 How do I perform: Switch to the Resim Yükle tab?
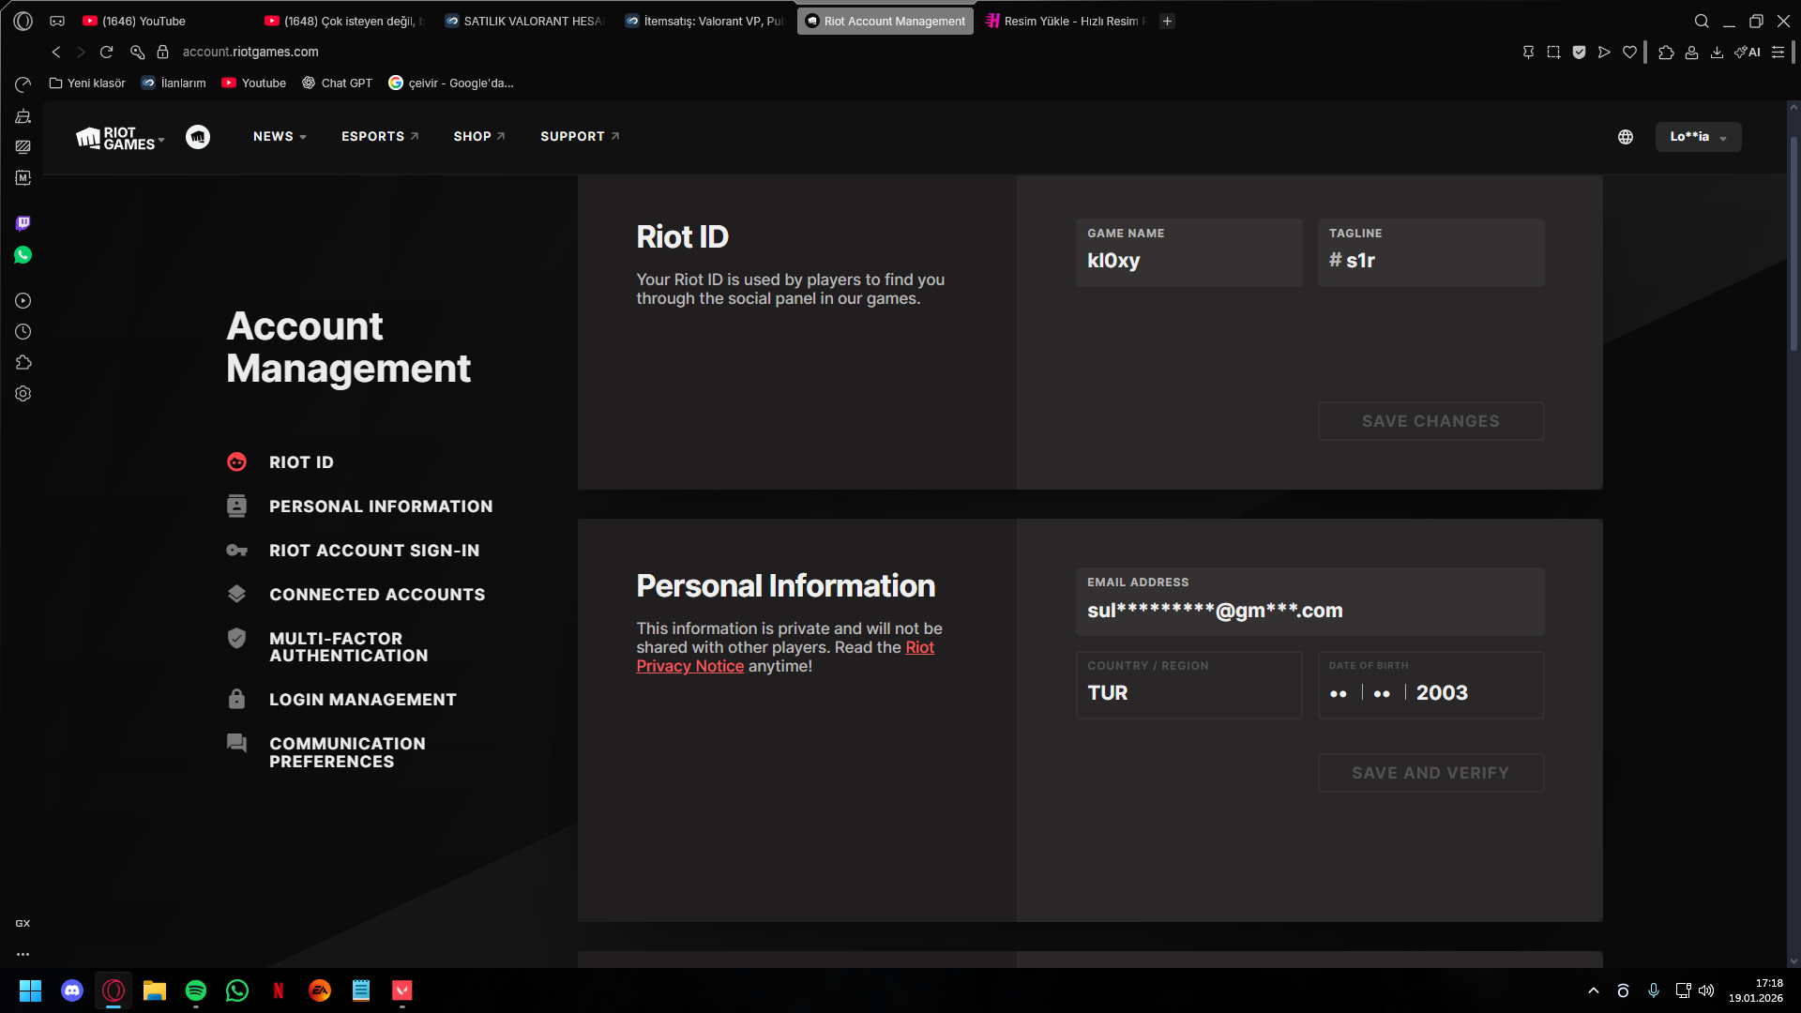point(1066,21)
